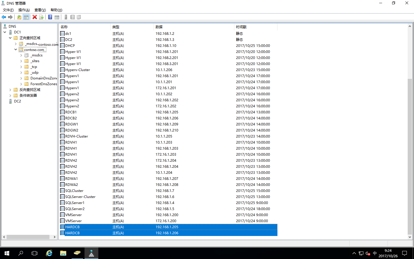
Task: Select the DC1 server node icon
Action: click(11, 32)
